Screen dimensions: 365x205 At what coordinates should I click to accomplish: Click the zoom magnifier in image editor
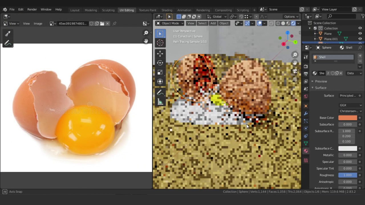point(146,33)
